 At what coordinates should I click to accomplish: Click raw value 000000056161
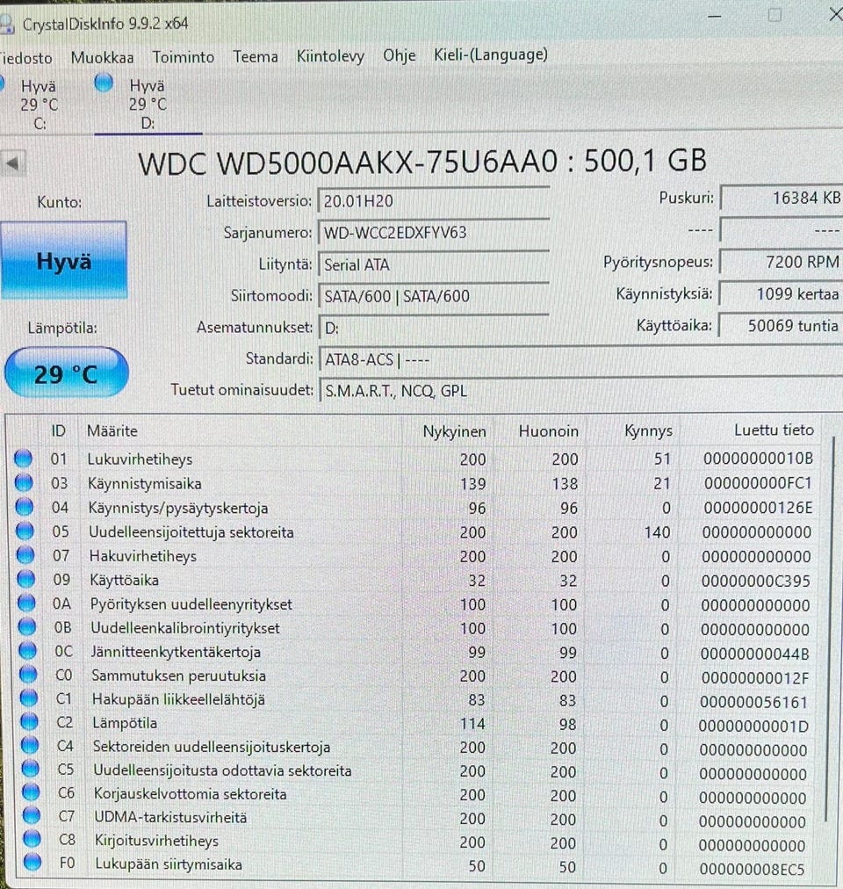pos(753,703)
